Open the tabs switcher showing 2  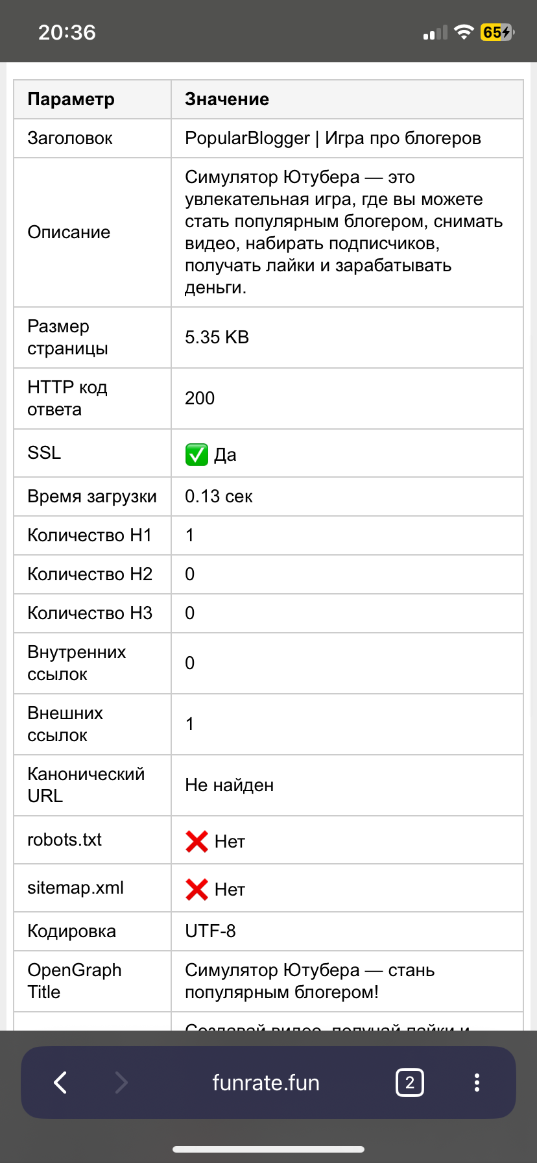tap(409, 1082)
